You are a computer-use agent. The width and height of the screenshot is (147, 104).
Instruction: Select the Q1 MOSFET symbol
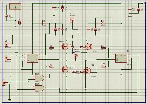(x=65, y=46)
